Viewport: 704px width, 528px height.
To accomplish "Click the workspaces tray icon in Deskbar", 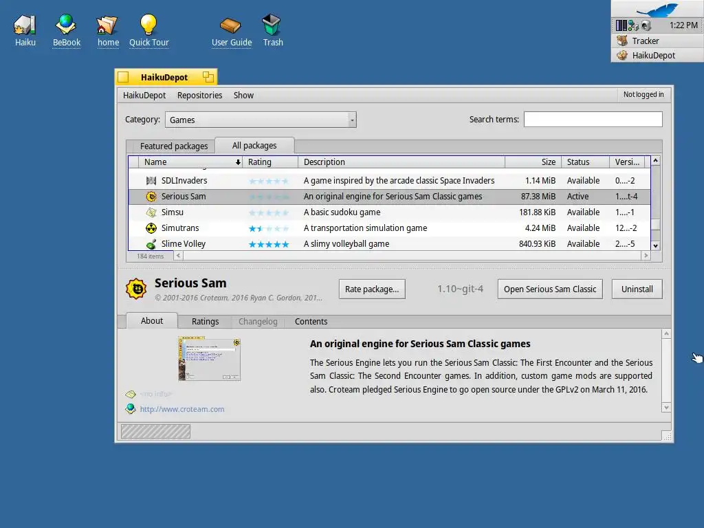I will tap(621, 25).
